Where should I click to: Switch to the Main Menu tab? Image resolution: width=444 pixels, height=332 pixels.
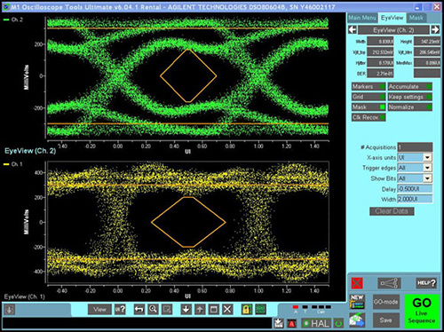[x=362, y=18]
